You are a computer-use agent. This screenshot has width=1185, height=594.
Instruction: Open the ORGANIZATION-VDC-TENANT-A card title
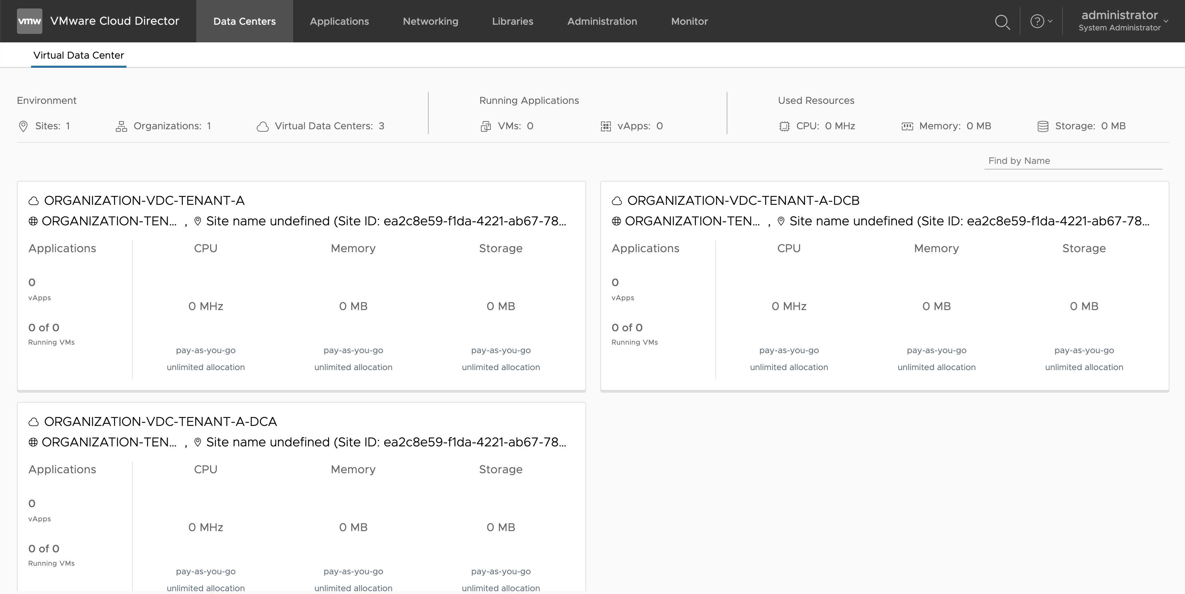coord(144,201)
